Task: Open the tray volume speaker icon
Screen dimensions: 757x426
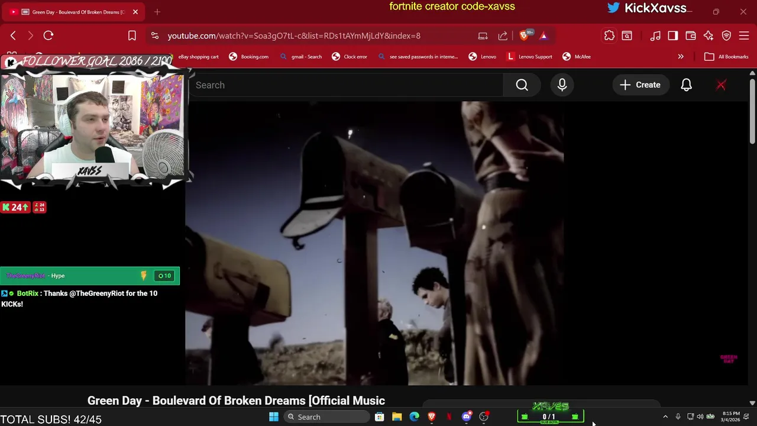Action: pyautogui.click(x=700, y=417)
